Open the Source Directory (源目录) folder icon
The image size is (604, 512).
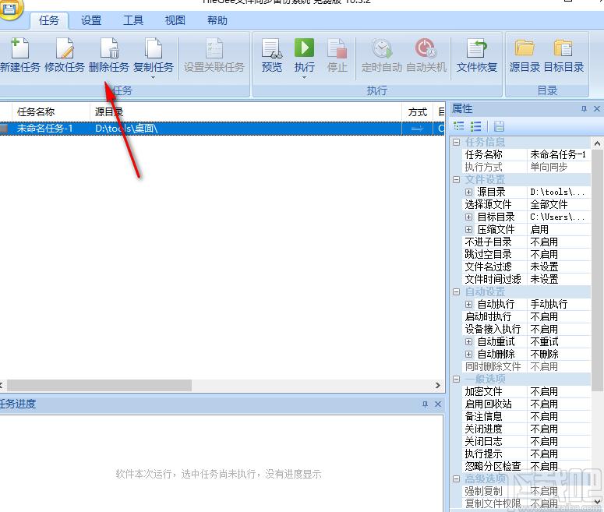525,48
